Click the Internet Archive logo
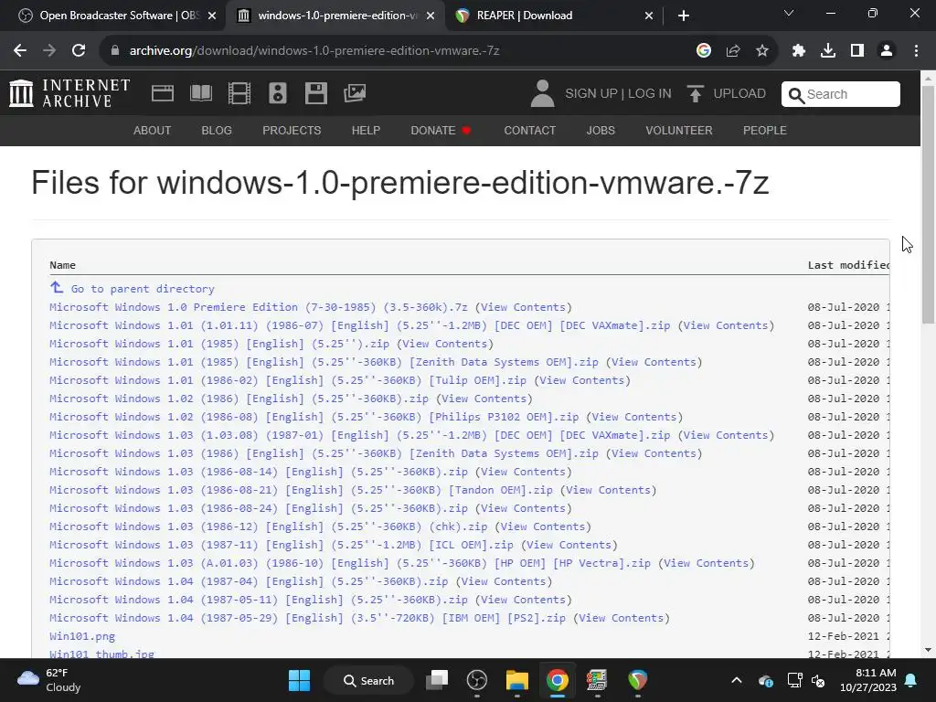 [69, 94]
